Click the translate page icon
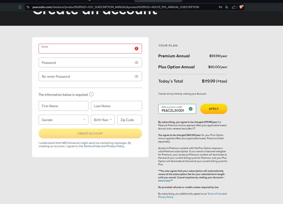 coord(227,7)
